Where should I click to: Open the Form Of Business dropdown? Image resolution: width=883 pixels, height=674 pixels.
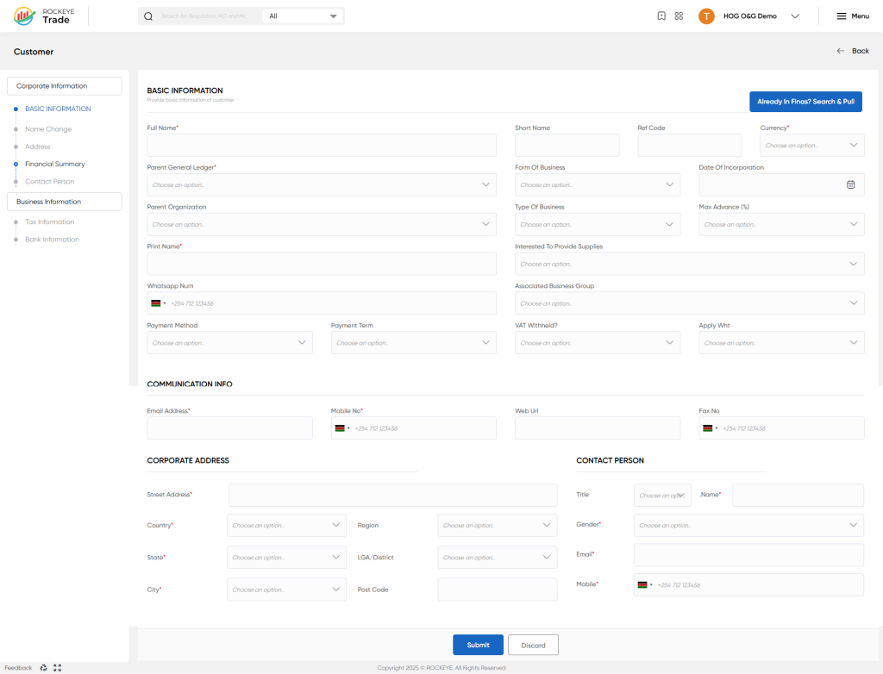tap(597, 184)
